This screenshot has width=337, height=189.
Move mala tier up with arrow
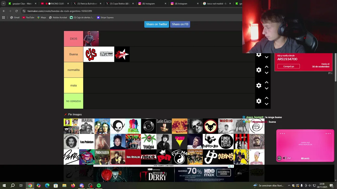tap(266, 82)
